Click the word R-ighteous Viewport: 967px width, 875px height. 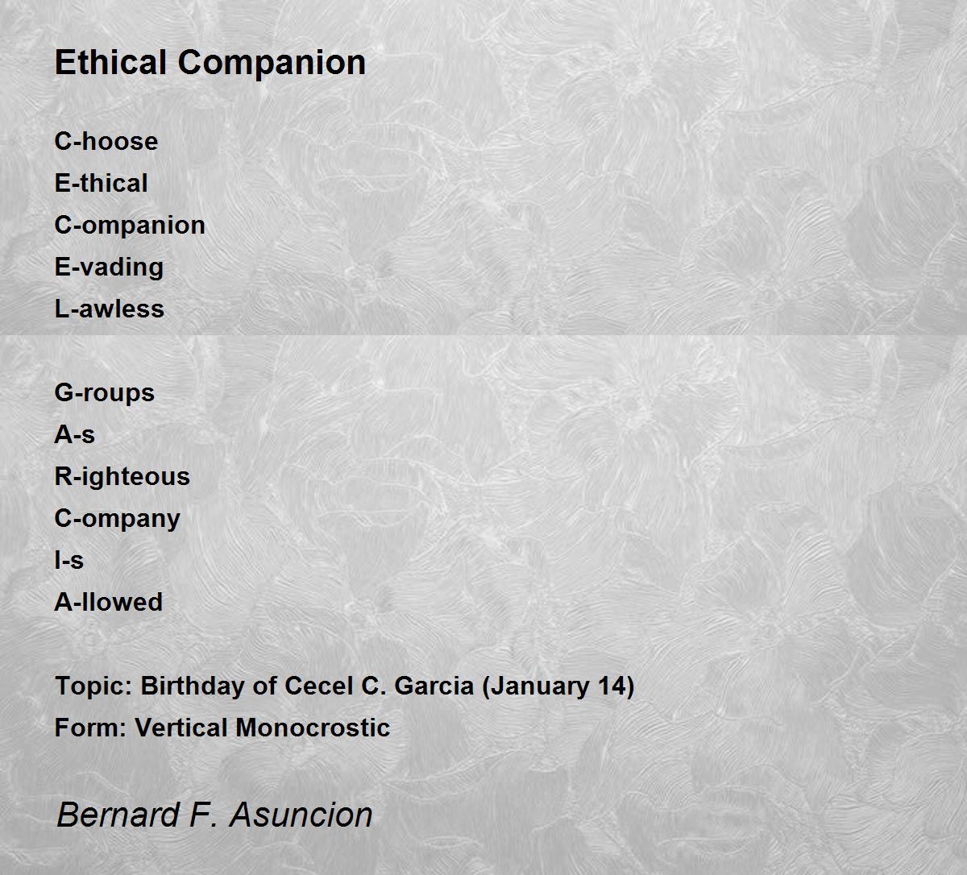pyautogui.click(x=122, y=476)
